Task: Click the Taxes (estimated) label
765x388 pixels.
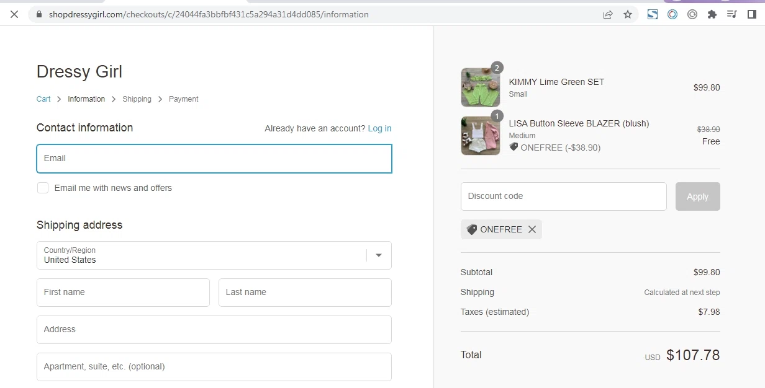Action: click(495, 312)
